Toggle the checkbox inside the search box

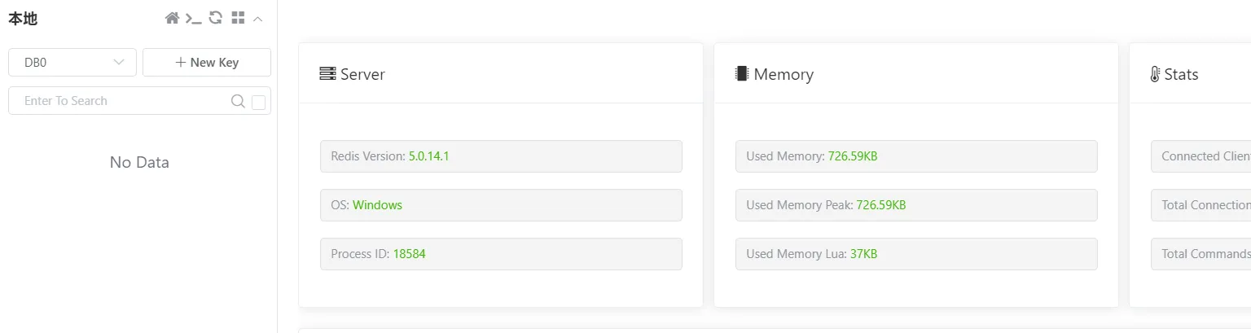pyautogui.click(x=259, y=102)
